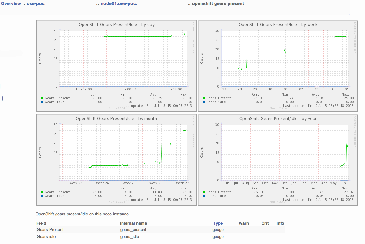The height and width of the screenshot is (244, 365).
Task: Open the Overview breadcrumb link
Action: 11,3
